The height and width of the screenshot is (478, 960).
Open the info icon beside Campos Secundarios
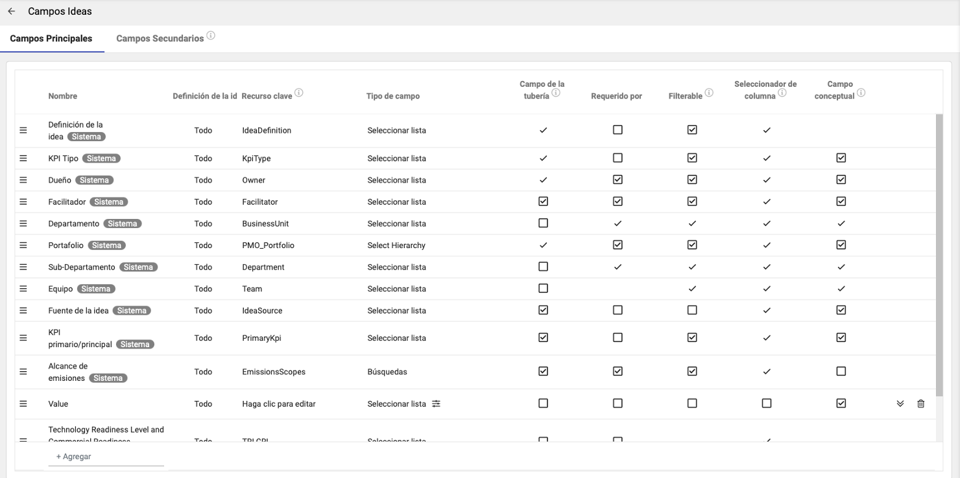point(211,36)
